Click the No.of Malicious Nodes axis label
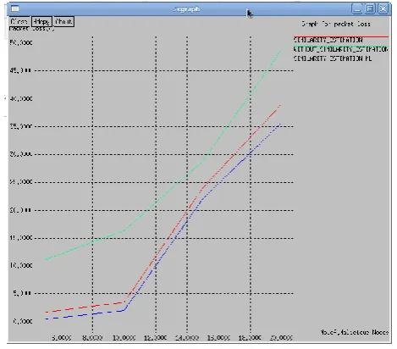This screenshot has height=349, width=397. tap(354, 332)
